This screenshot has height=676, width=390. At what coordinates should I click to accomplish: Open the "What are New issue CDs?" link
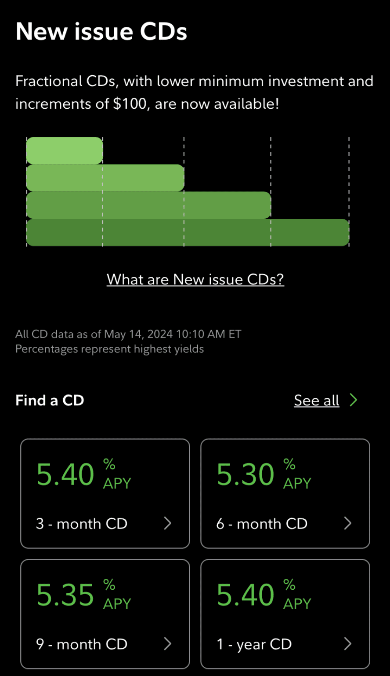tap(195, 279)
